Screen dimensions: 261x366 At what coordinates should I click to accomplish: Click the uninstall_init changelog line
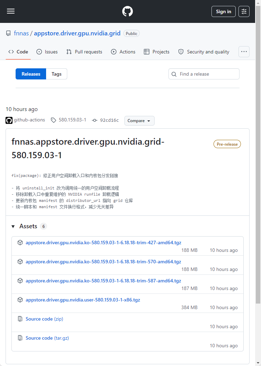coord(65,188)
